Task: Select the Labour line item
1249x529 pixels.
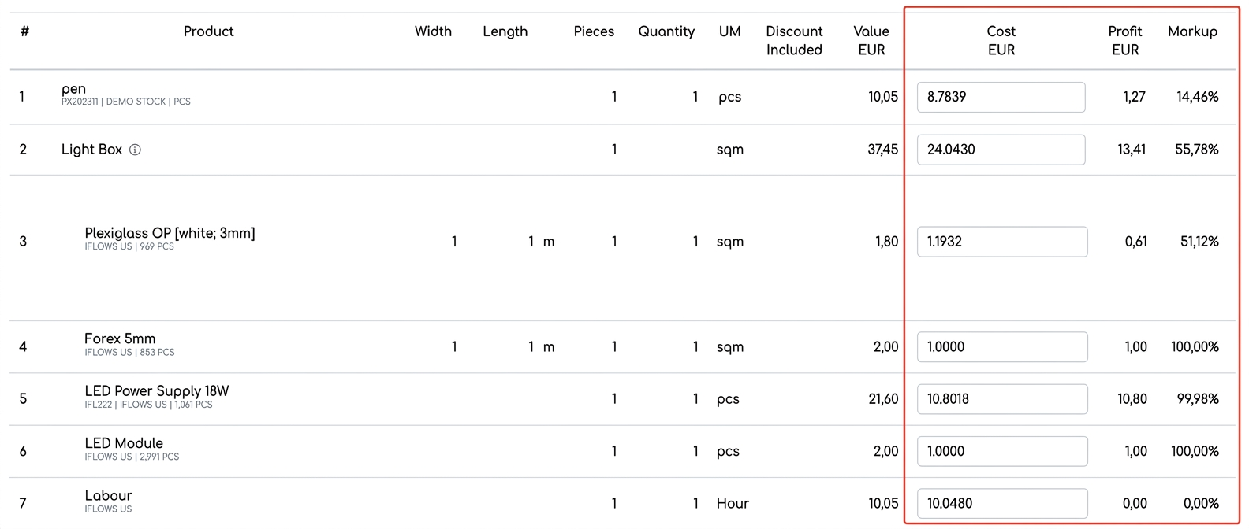Action: [108, 496]
